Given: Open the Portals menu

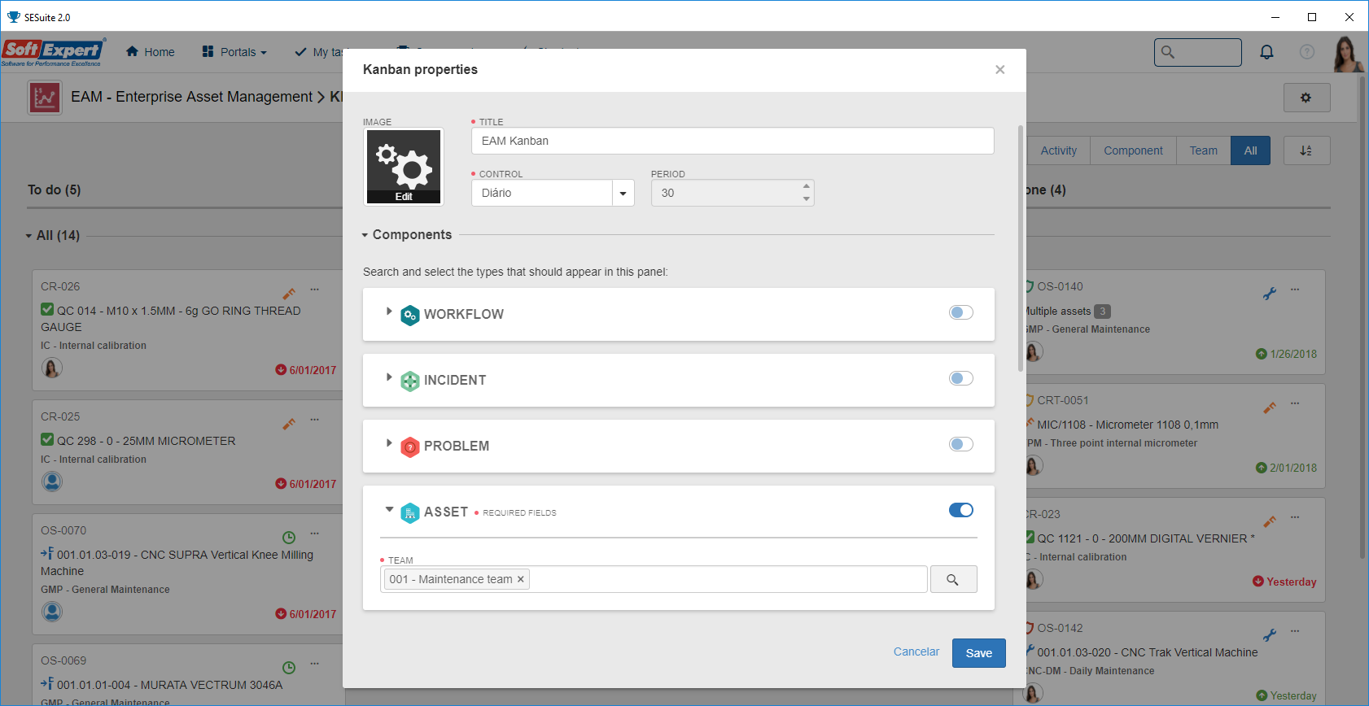Looking at the screenshot, I should point(234,52).
